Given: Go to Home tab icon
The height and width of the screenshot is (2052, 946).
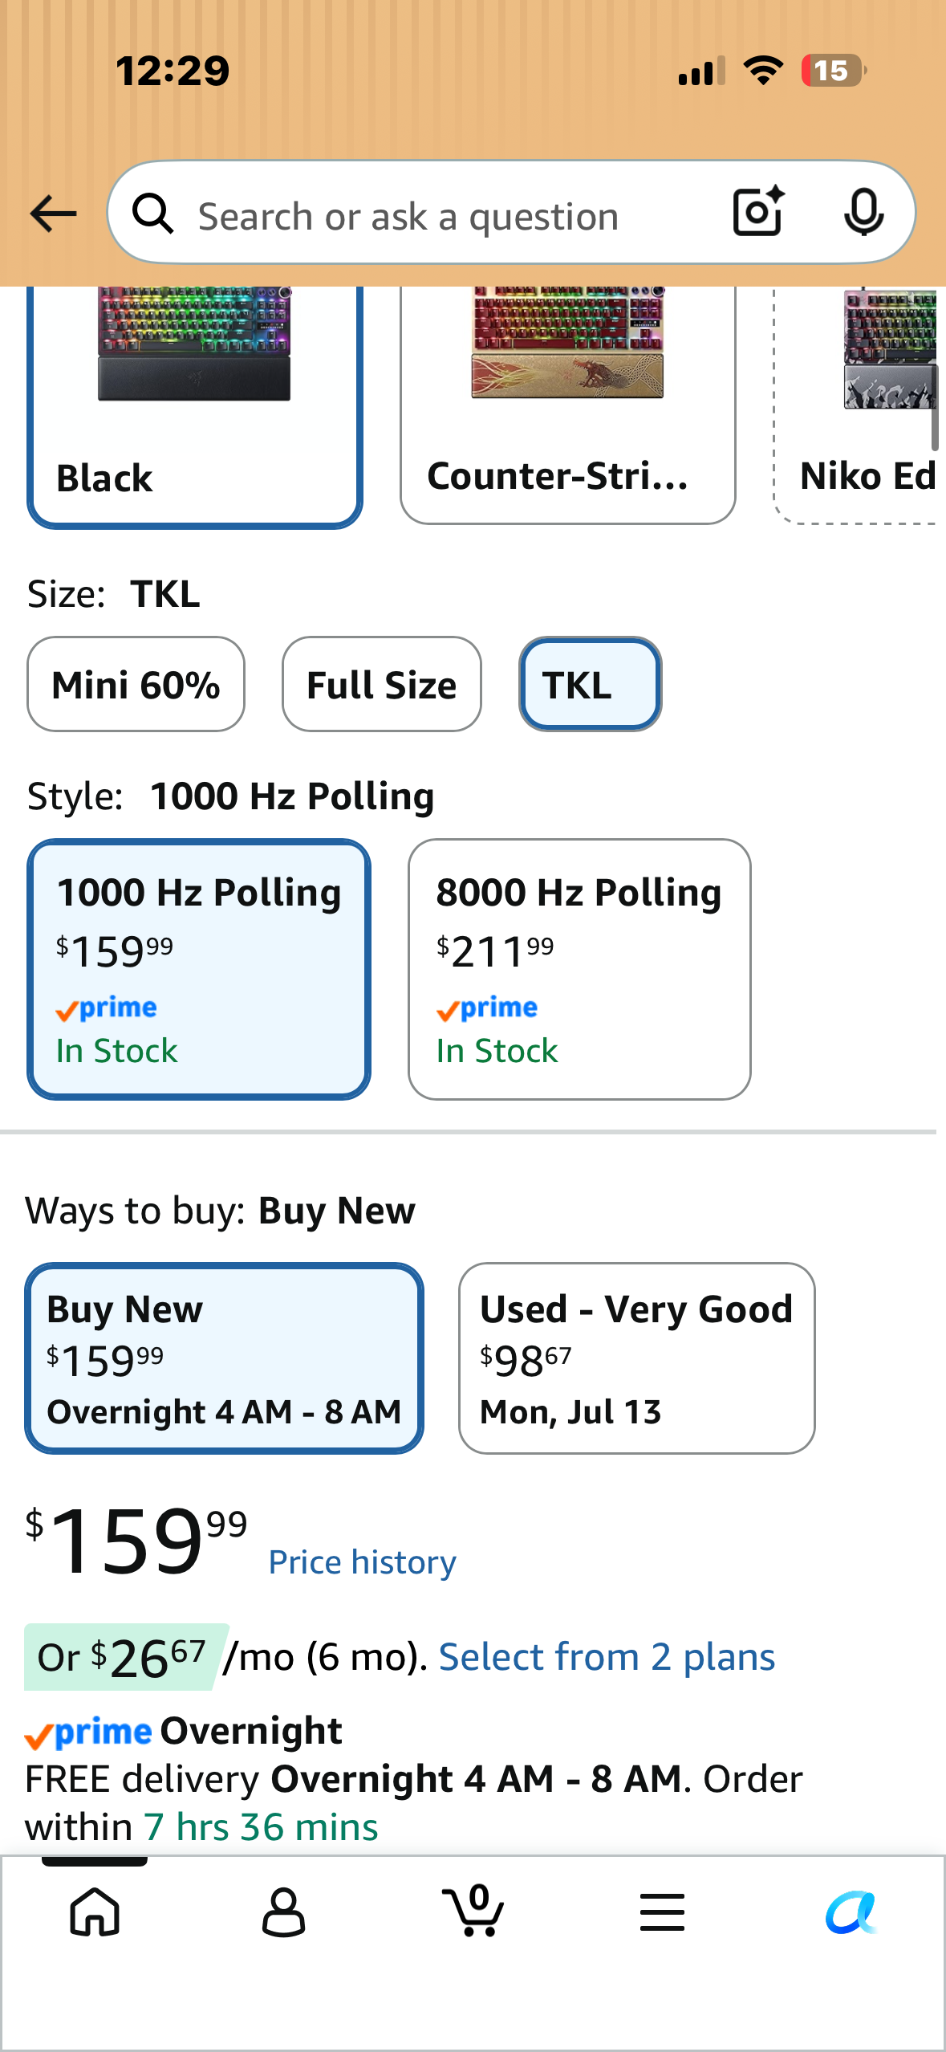Looking at the screenshot, I should 95,1912.
